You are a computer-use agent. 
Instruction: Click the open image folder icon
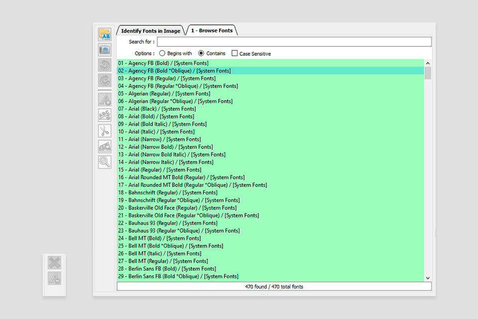(x=105, y=34)
